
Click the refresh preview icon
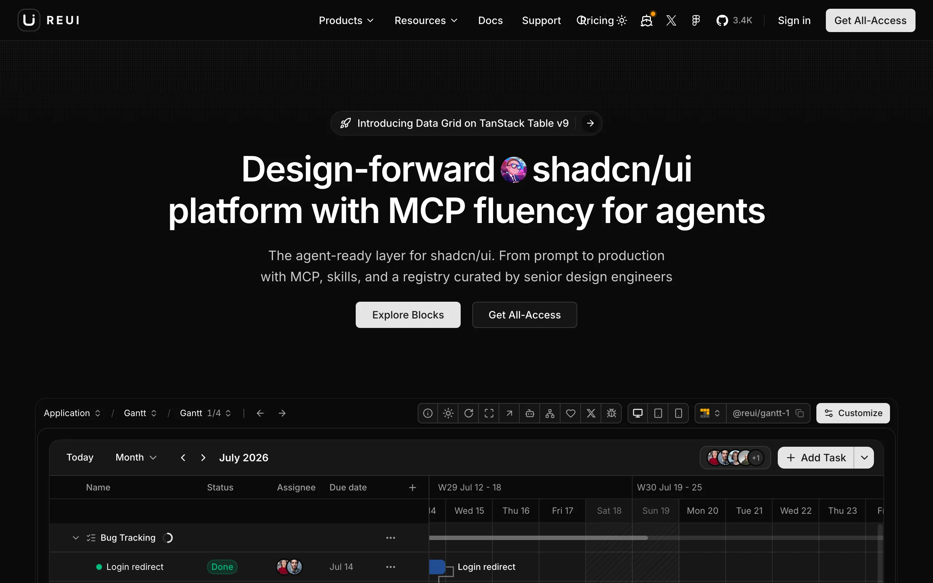(x=468, y=413)
